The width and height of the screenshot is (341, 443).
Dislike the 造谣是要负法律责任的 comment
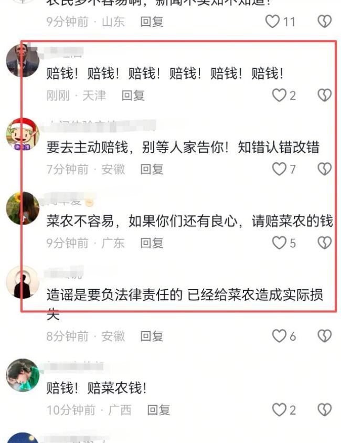pyautogui.click(x=325, y=336)
